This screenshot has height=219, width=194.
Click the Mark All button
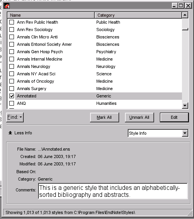(104, 117)
